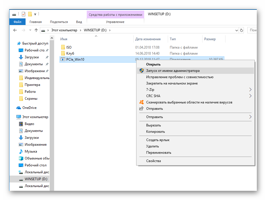Refresh the folder with the refresh button
Image resolution: width=266 pixels, height=200 pixels.
pyautogui.click(x=241, y=30)
